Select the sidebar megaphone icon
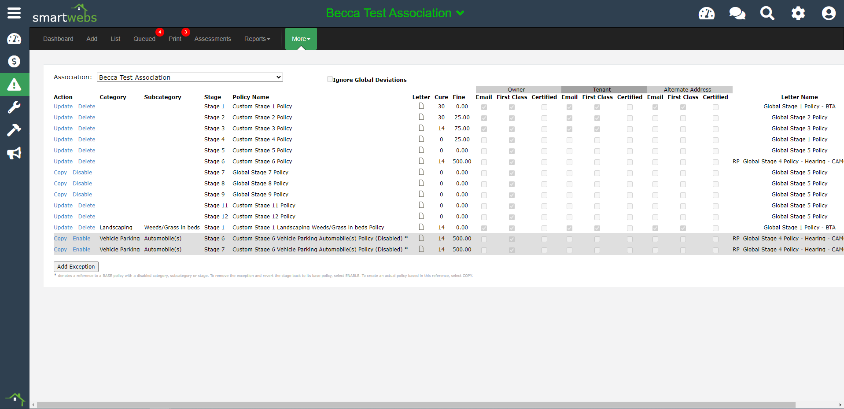The width and height of the screenshot is (844, 409). click(x=14, y=153)
